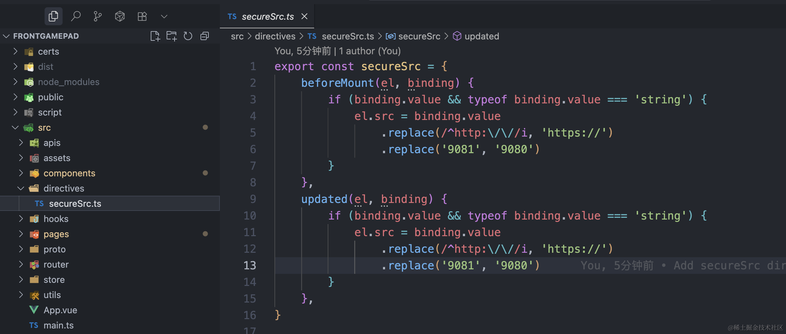The width and height of the screenshot is (786, 334).
Task: Click the directives breadcrumb segment
Action: tap(275, 36)
